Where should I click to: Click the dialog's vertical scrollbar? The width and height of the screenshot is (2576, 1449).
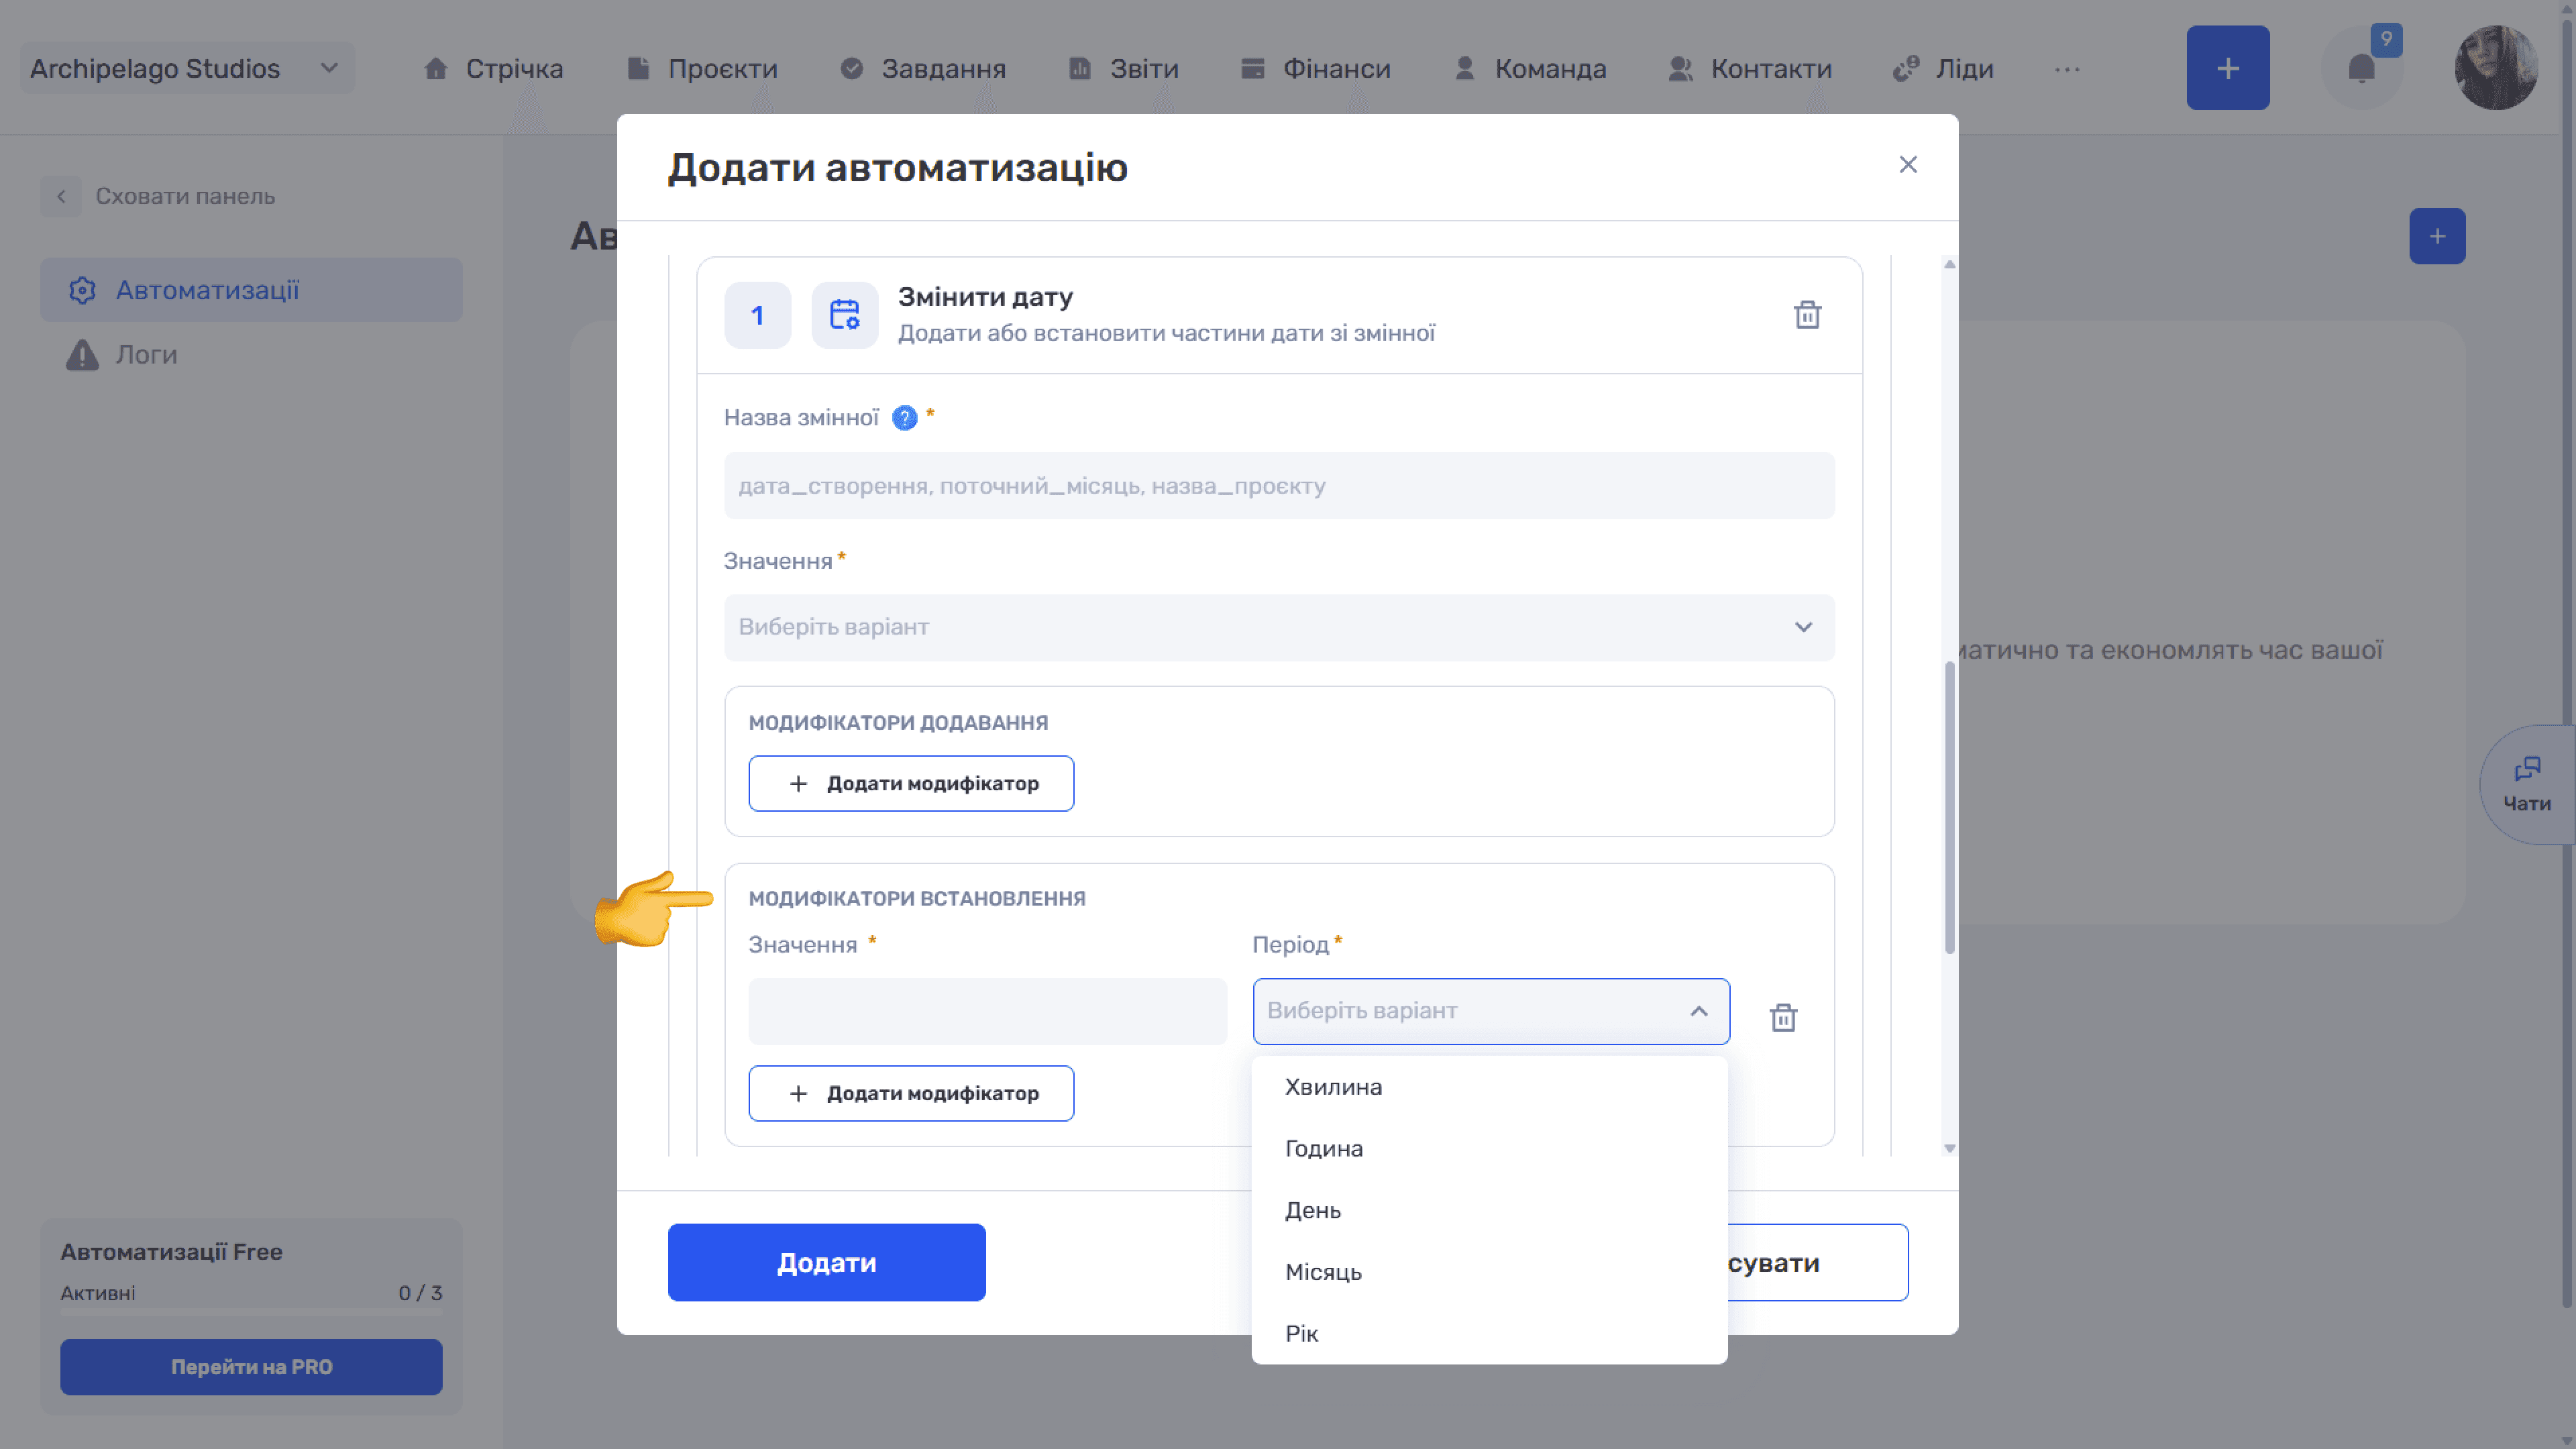(1949, 808)
